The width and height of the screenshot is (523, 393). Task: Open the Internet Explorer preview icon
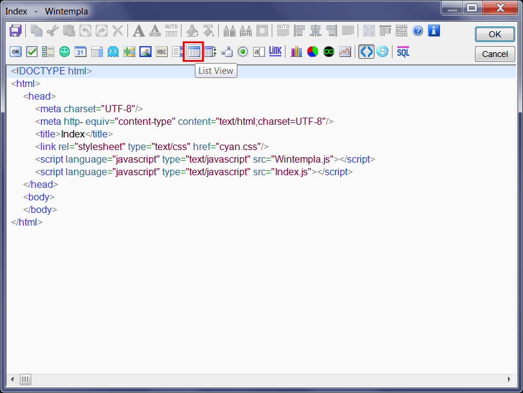[382, 52]
